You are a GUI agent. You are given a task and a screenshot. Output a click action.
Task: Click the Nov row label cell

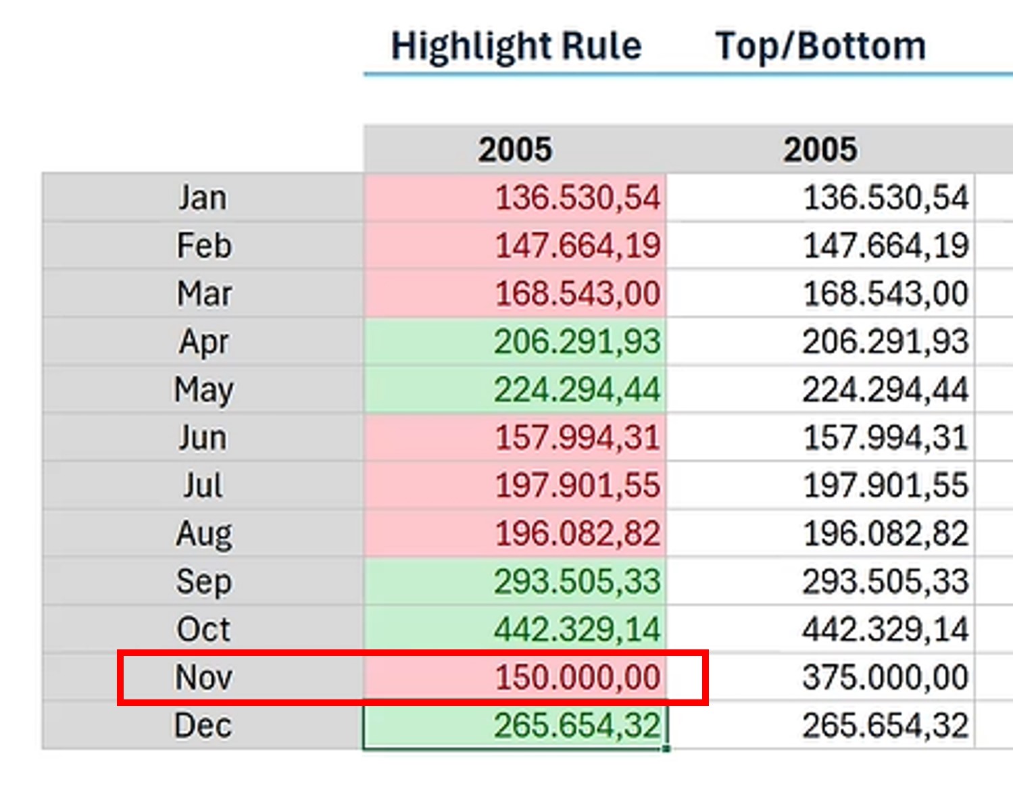(203, 677)
